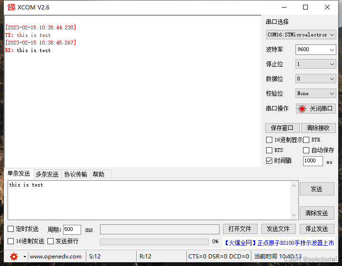Minimize the XCOM V2.6 window

click(x=284, y=7)
